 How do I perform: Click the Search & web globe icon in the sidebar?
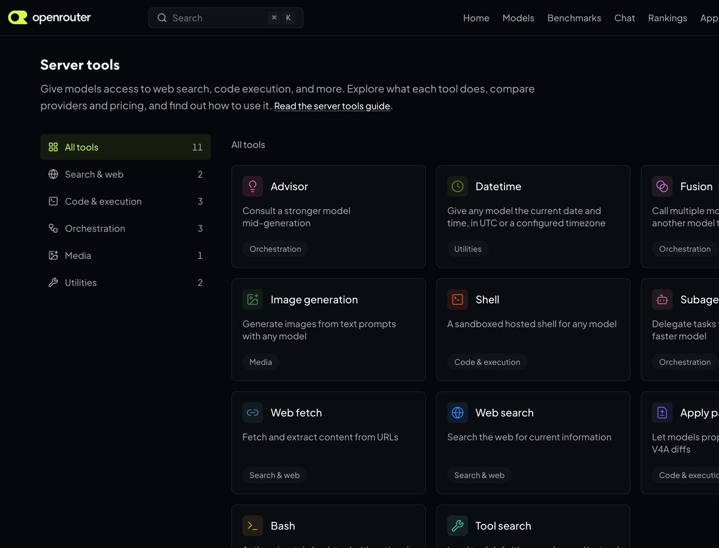coord(53,174)
